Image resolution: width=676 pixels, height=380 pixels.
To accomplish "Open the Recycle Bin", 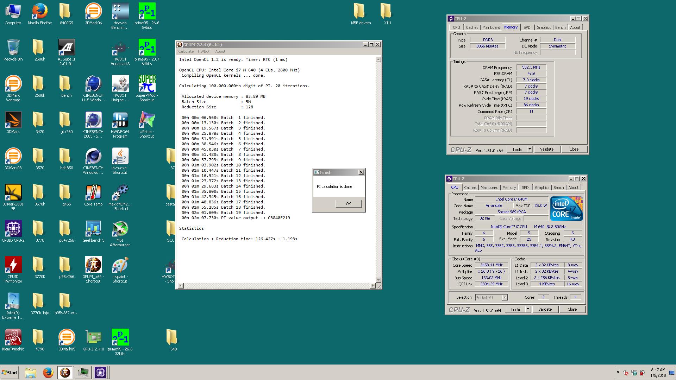I will (13, 50).
